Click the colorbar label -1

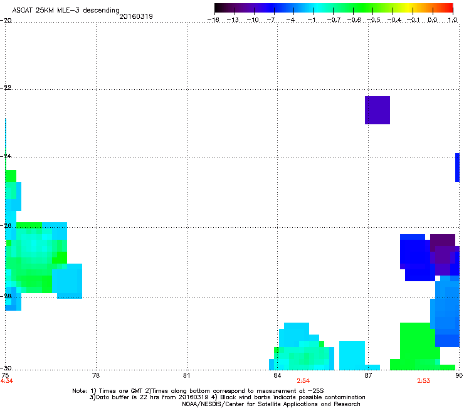[x=311, y=20]
